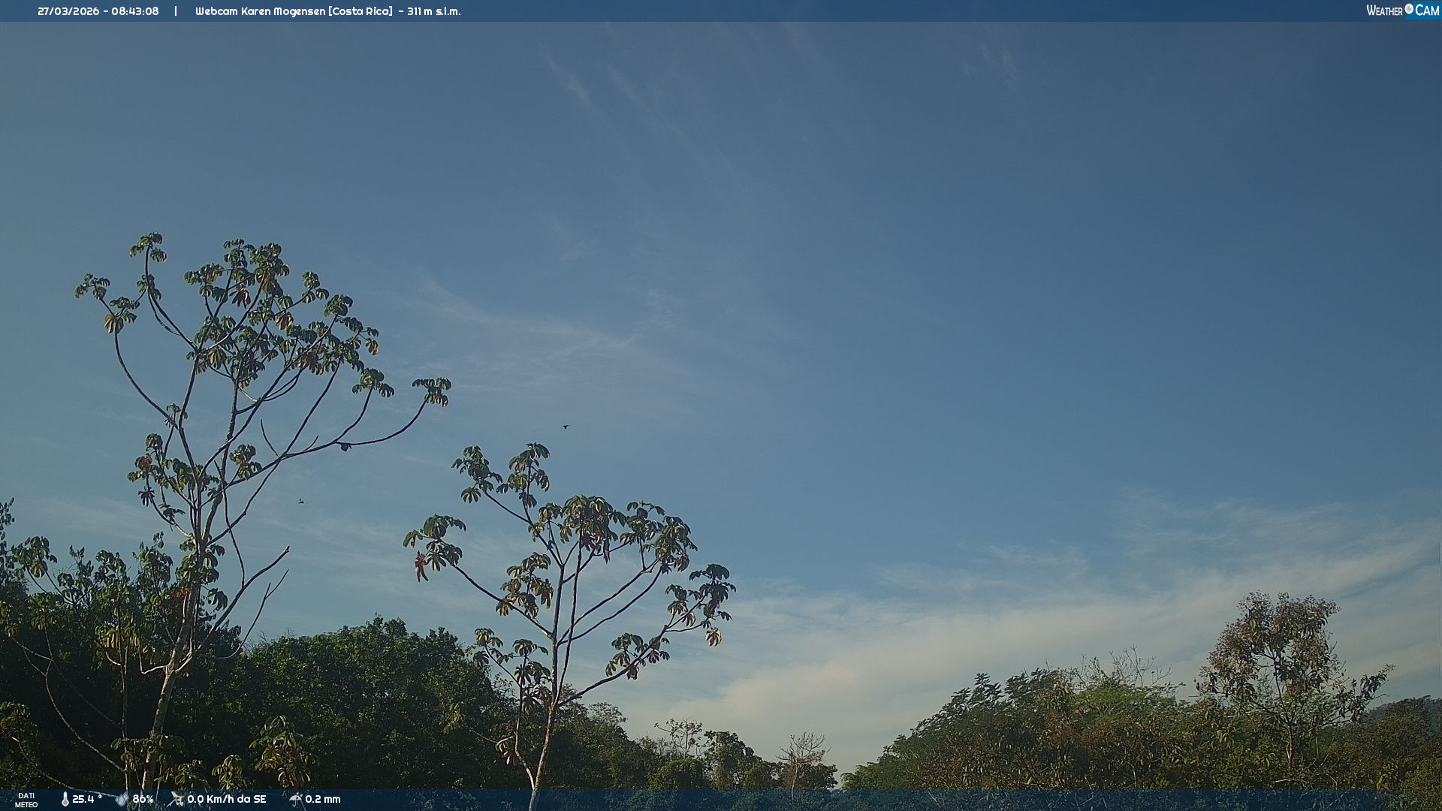The height and width of the screenshot is (811, 1442).
Task: Click the WeatherCam logo text
Action: tap(1384, 11)
